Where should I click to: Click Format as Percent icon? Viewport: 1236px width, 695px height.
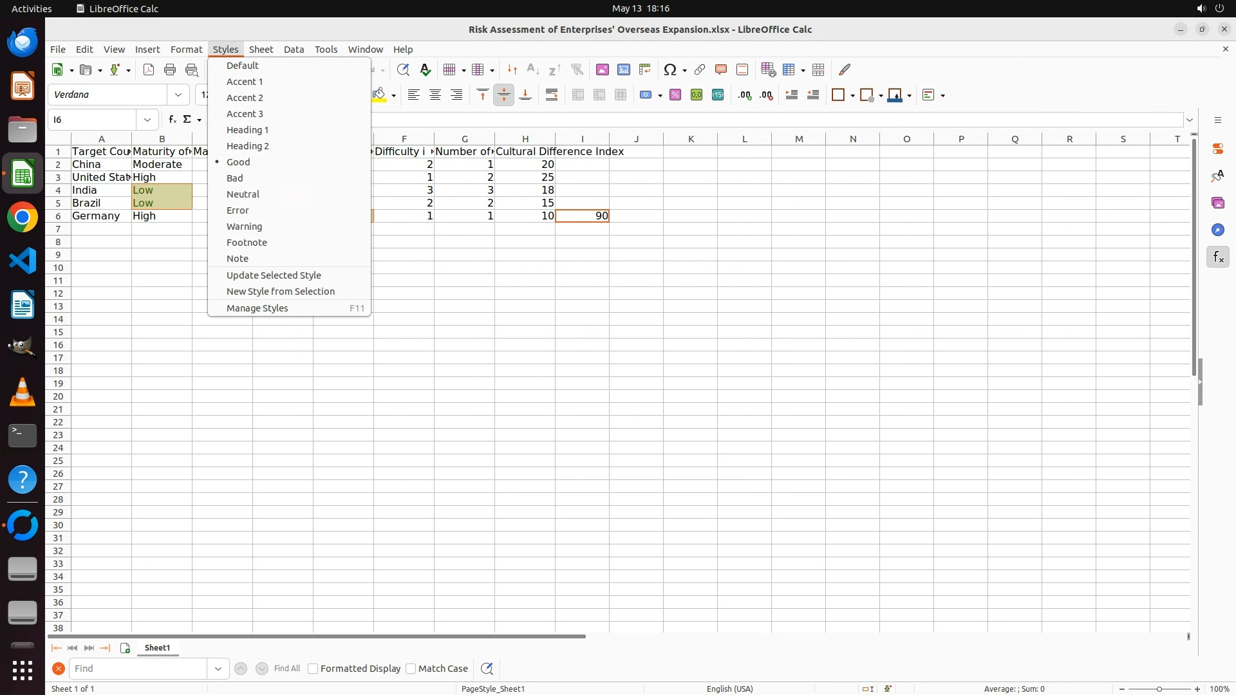(675, 95)
